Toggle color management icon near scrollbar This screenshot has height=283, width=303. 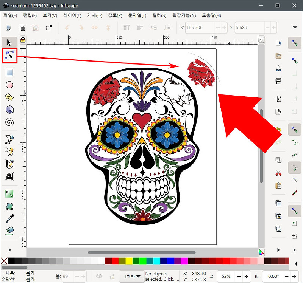261,252
